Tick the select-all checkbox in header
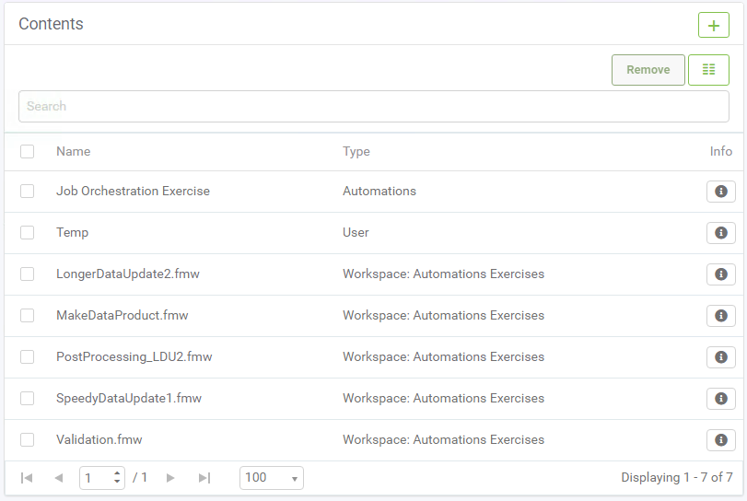The image size is (747, 501). click(x=27, y=151)
